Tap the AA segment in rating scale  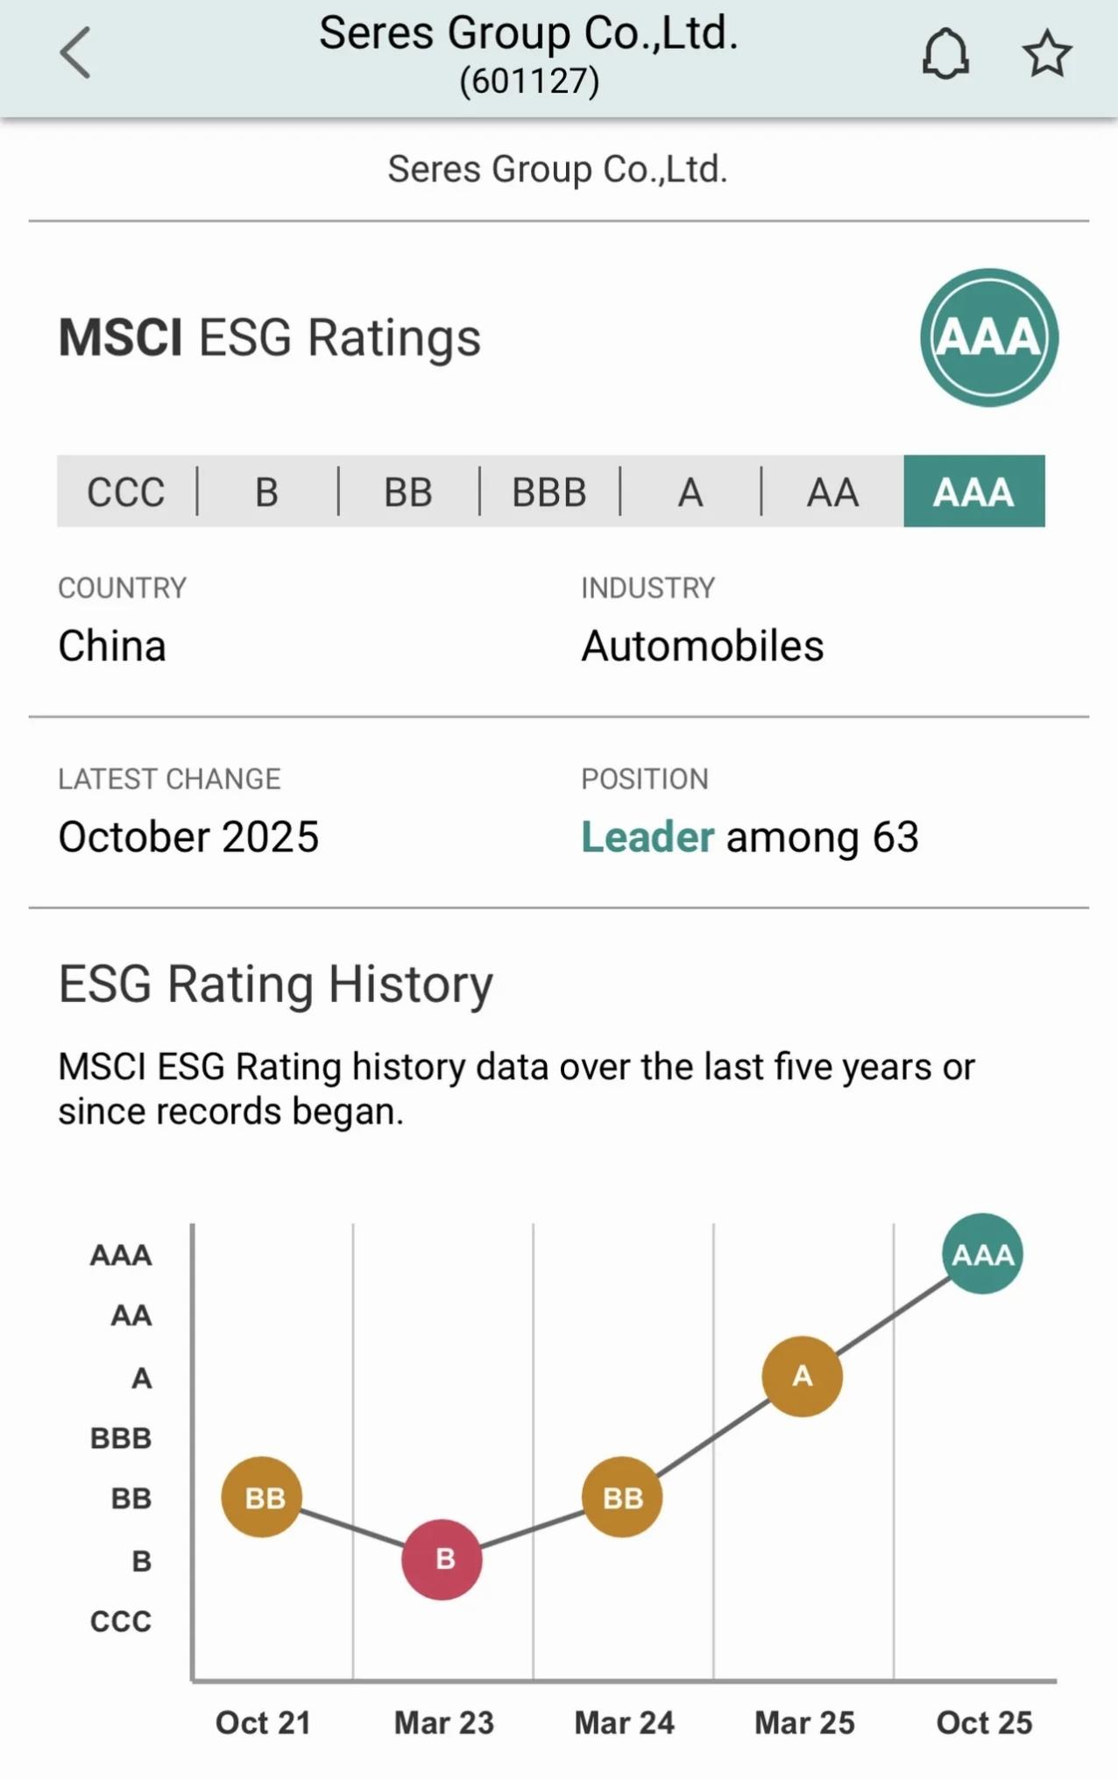(x=832, y=491)
